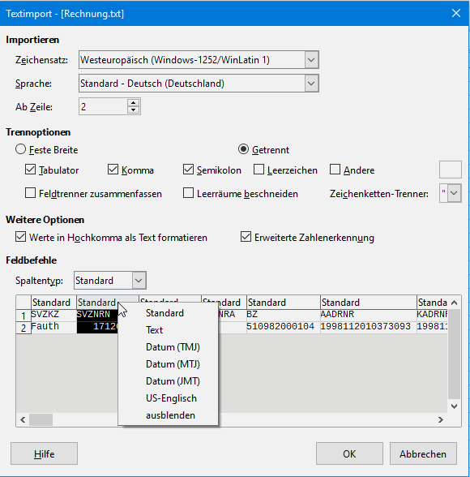Click the SVZKZ cell in preview
This screenshot has height=477, width=470.
53,314
